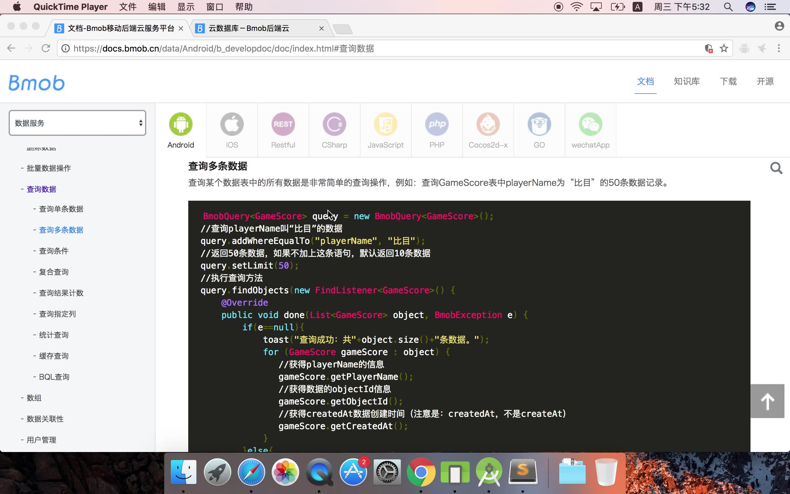Screen dimensions: 790x494
Task: Open Finder from the Dock
Action: (x=184, y=472)
